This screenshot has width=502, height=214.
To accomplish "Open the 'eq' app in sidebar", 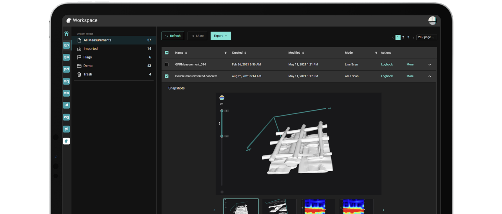I will point(66,81).
